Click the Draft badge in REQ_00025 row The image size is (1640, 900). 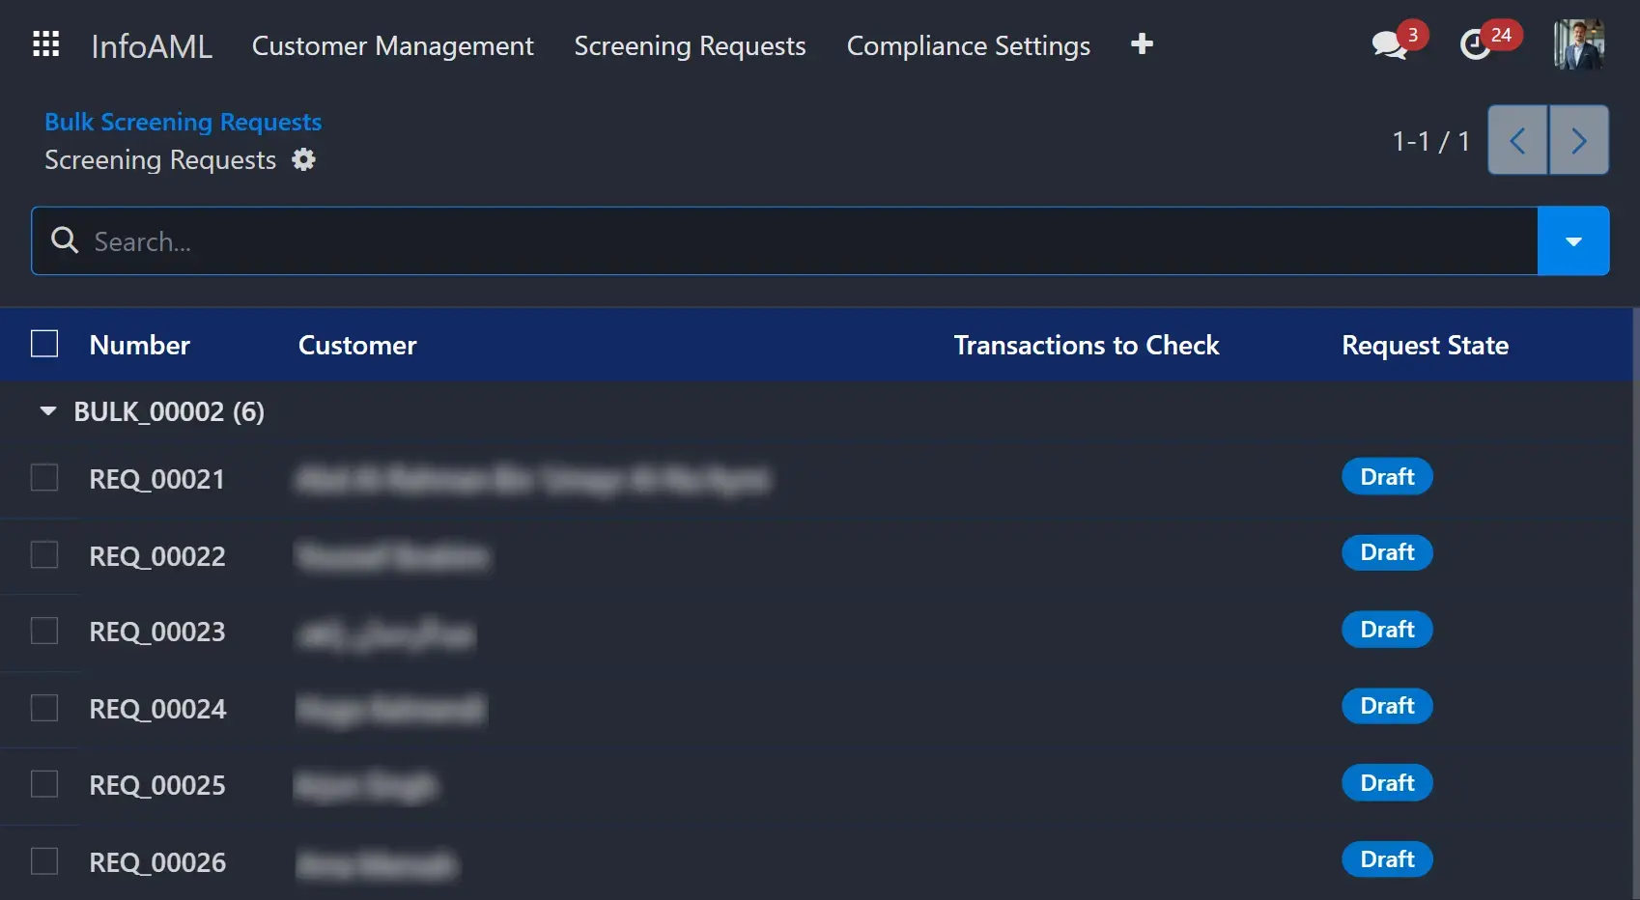pos(1387,783)
